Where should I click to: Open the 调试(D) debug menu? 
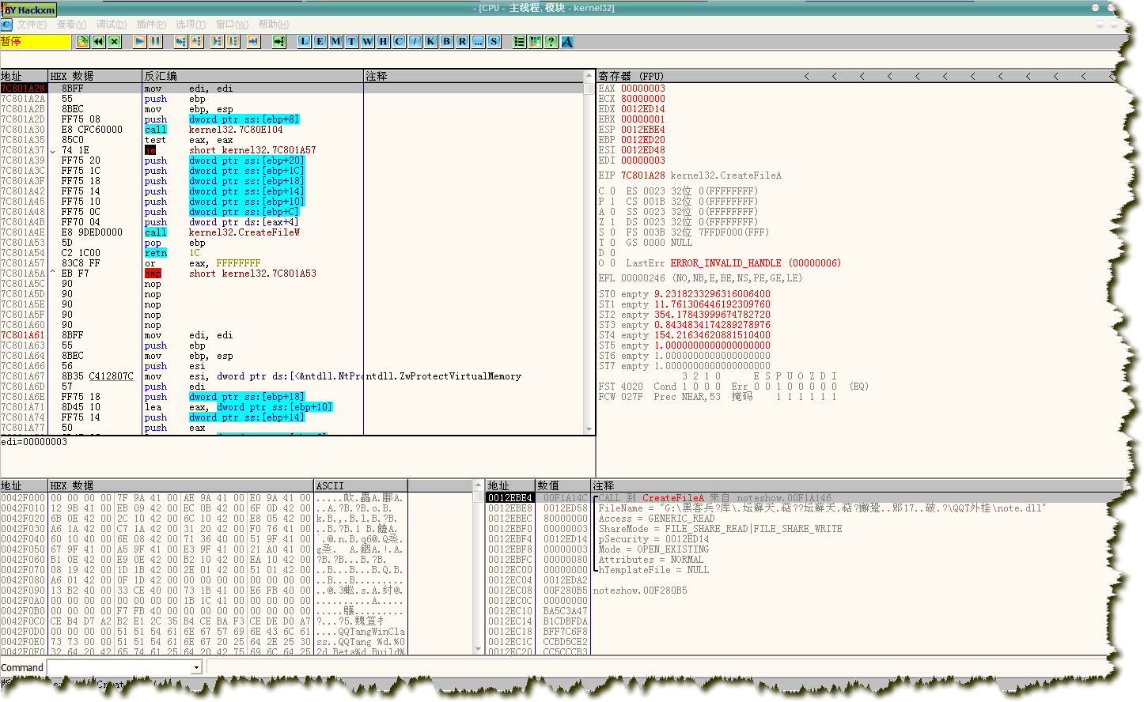point(112,25)
